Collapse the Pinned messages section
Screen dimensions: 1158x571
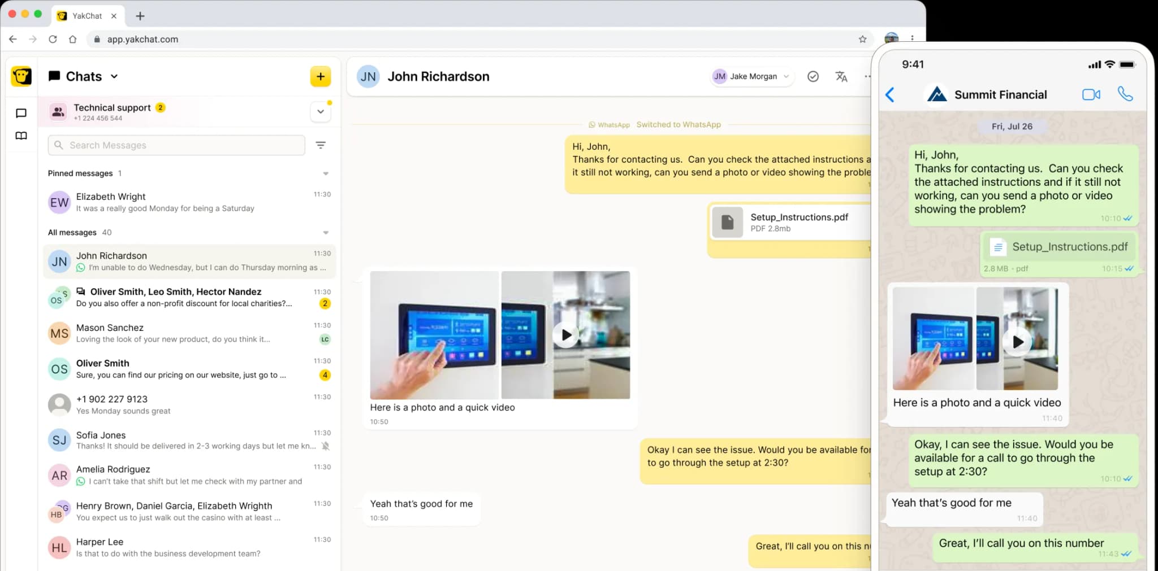[x=326, y=173]
